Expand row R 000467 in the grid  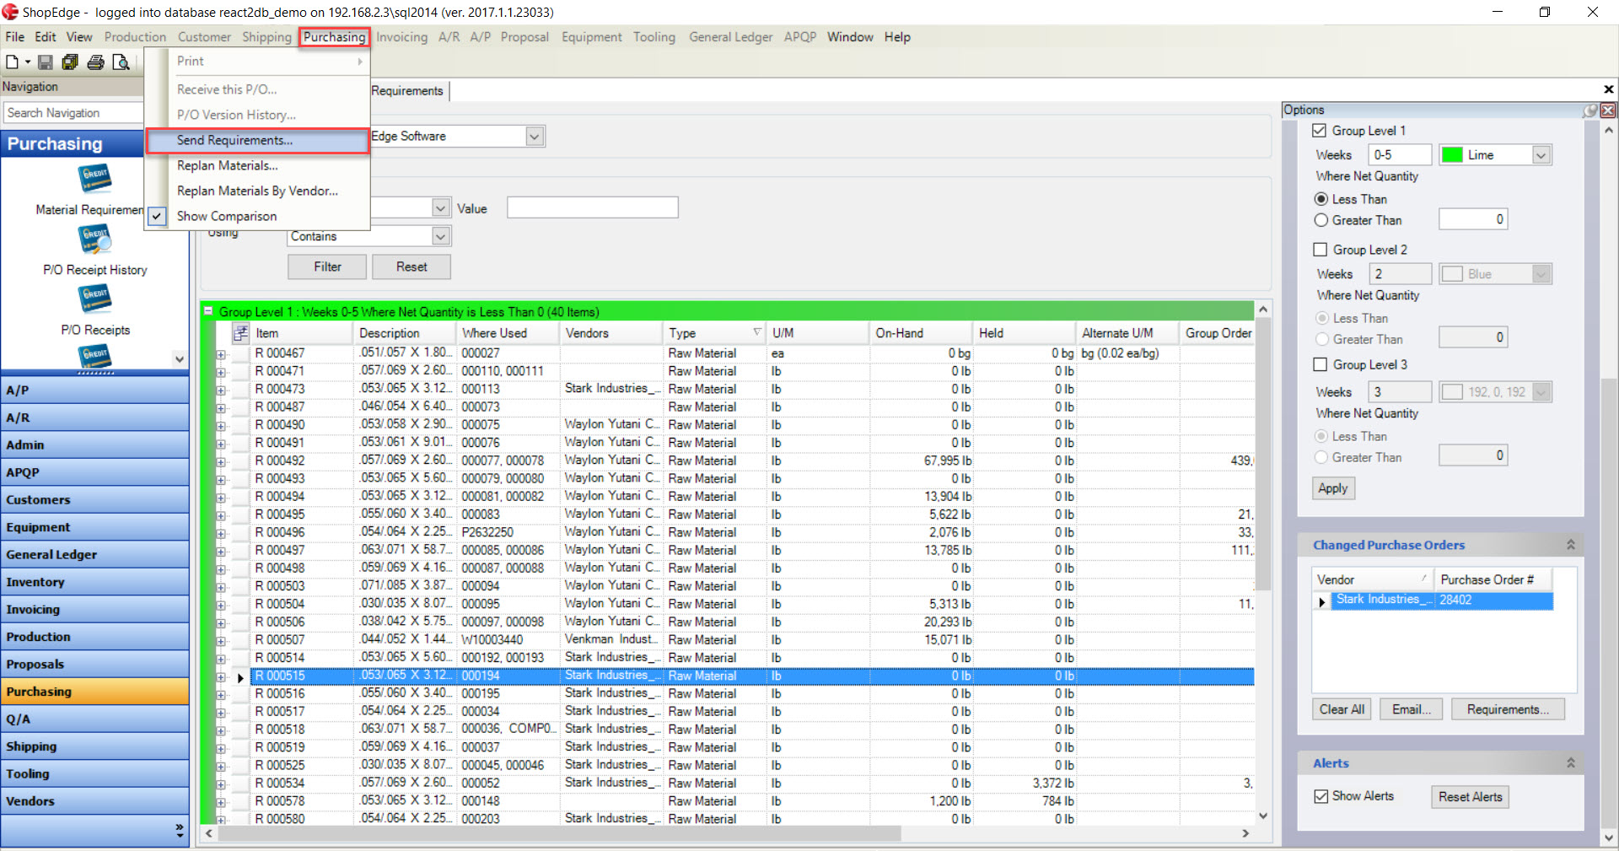(x=221, y=354)
